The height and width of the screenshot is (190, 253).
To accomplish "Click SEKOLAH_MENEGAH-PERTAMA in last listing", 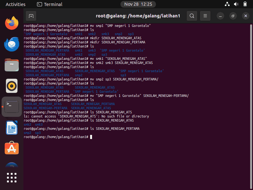I will click(46, 108).
